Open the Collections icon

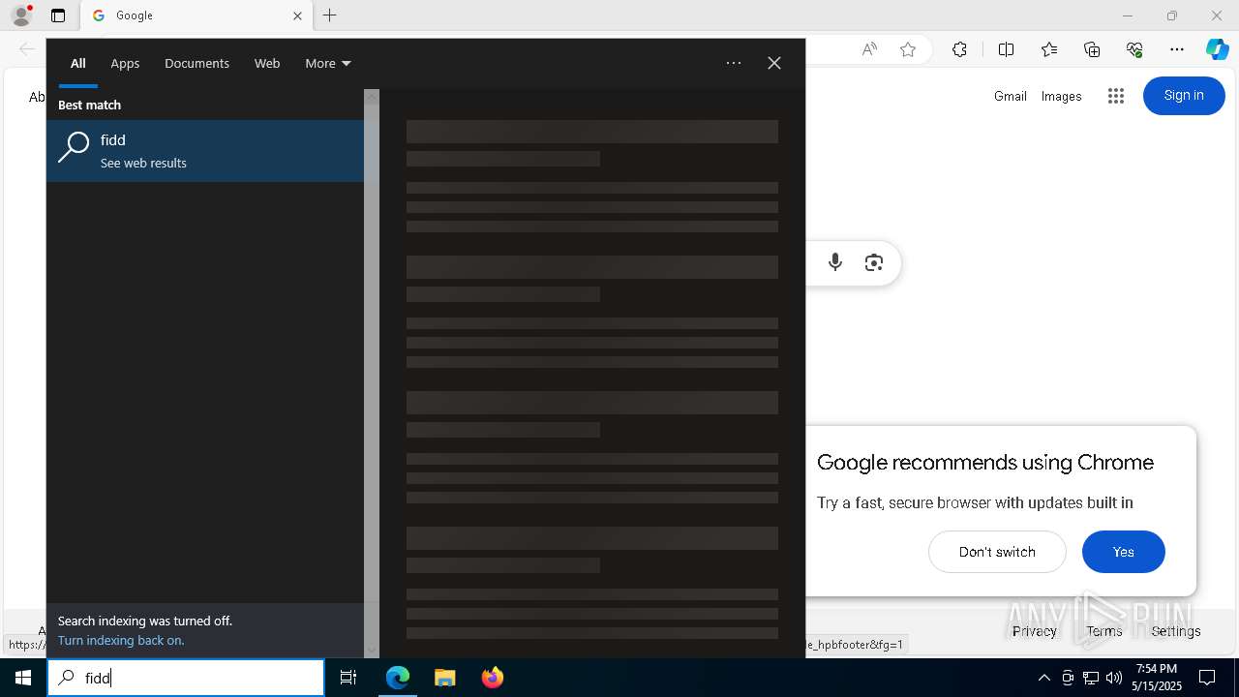tap(1092, 49)
